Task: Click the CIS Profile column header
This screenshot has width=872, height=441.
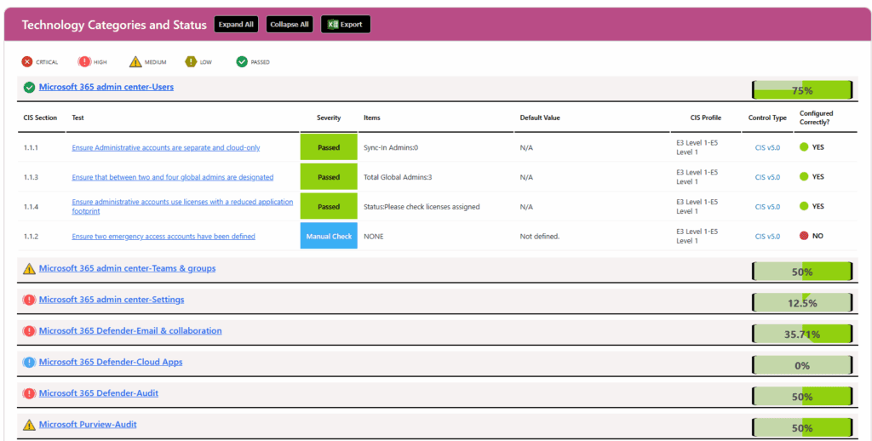Action: tap(706, 117)
